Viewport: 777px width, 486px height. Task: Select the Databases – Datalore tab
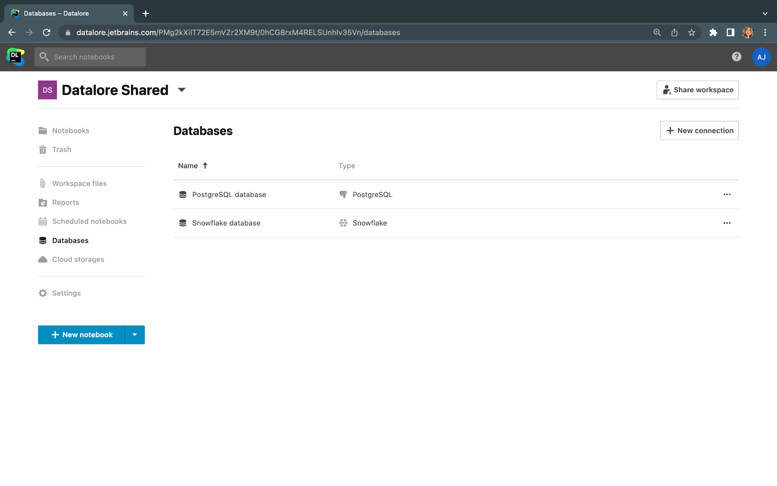coord(69,14)
